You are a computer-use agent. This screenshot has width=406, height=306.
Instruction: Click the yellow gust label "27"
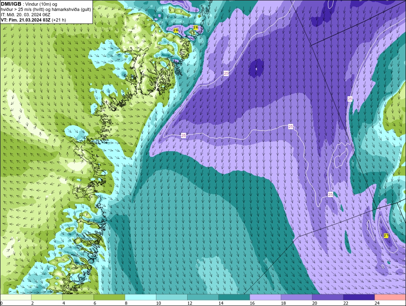pos(386,236)
